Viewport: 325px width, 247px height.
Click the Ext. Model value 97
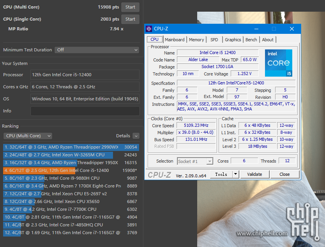point(237,97)
